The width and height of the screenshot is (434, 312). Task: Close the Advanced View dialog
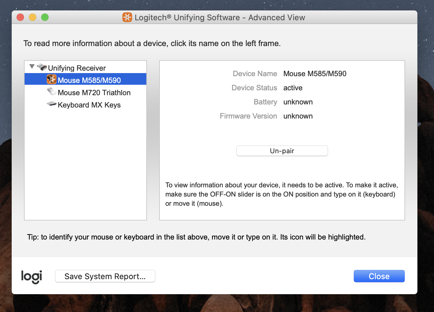point(379,276)
